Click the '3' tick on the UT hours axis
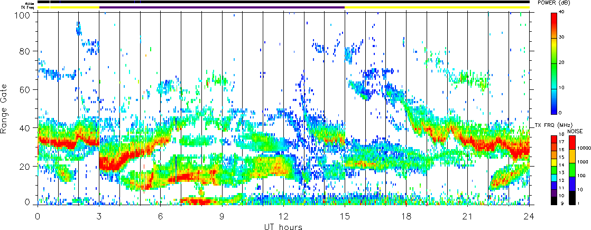 [99, 217]
